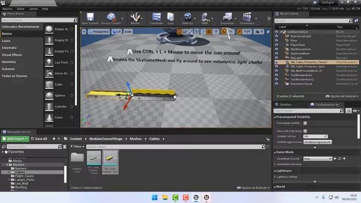Open the Blueprints Esquemas icon
This screenshot has height=203, width=361.
pos(227,17)
